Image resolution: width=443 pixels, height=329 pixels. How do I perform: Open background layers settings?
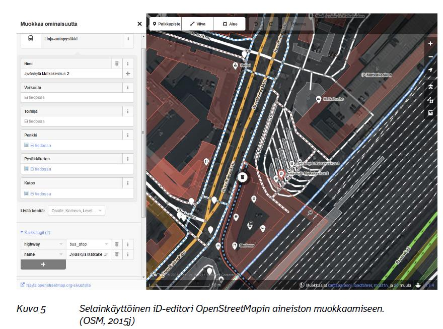(430, 87)
